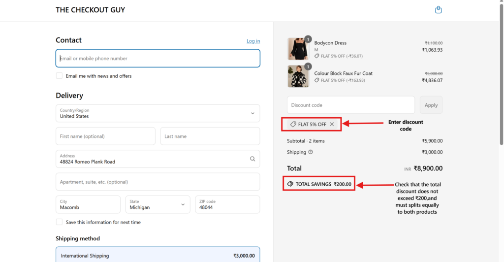Click the Contact section heading

[x=68, y=40]
